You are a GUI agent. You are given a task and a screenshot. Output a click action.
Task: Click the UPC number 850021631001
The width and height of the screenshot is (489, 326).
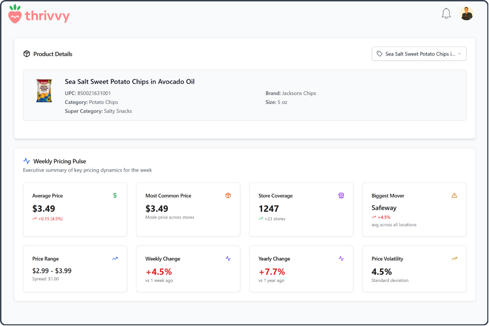point(94,93)
